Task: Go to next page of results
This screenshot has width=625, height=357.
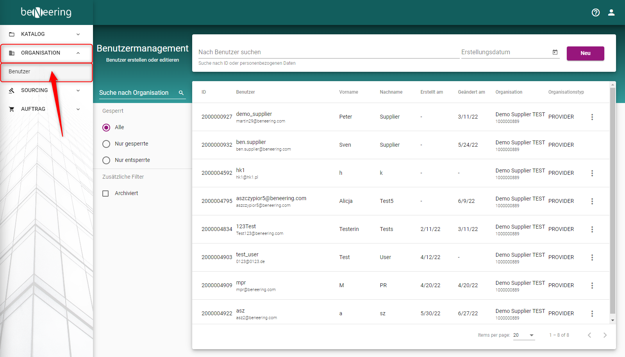Action: click(x=605, y=335)
